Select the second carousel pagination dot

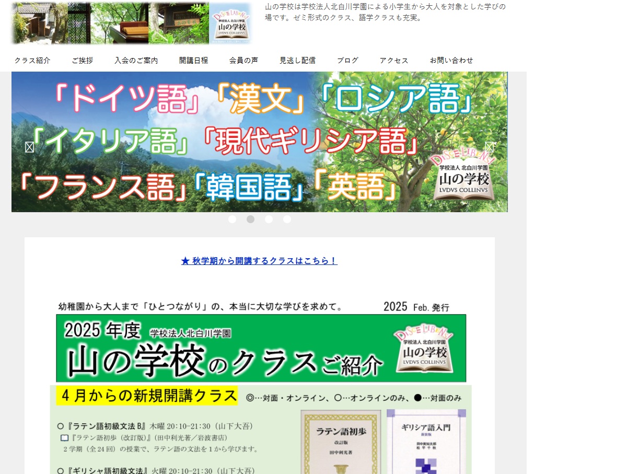[250, 219]
